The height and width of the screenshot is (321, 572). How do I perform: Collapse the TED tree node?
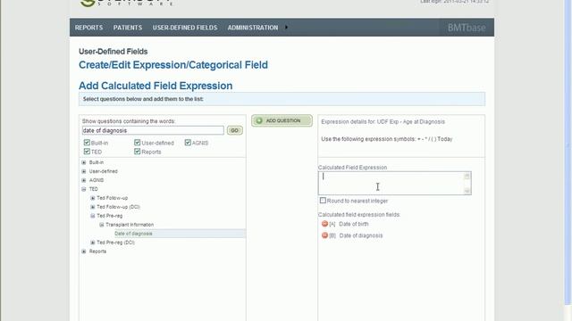pos(84,189)
